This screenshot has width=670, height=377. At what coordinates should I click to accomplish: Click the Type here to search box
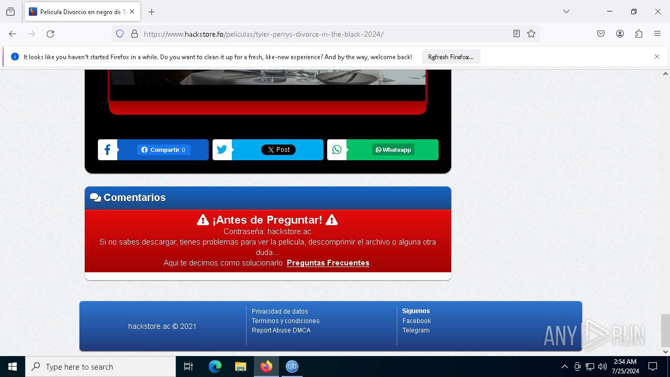pyautogui.click(x=100, y=367)
